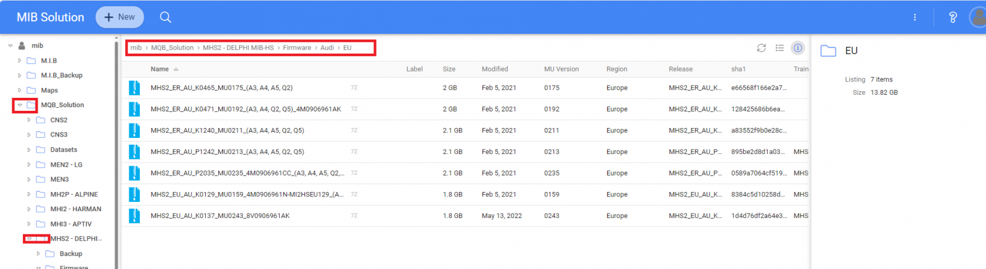The height and width of the screenshot is (269, 986).
Task: Collapse the MQB_Solution folder arrow
Action: (x=20, y=105)
